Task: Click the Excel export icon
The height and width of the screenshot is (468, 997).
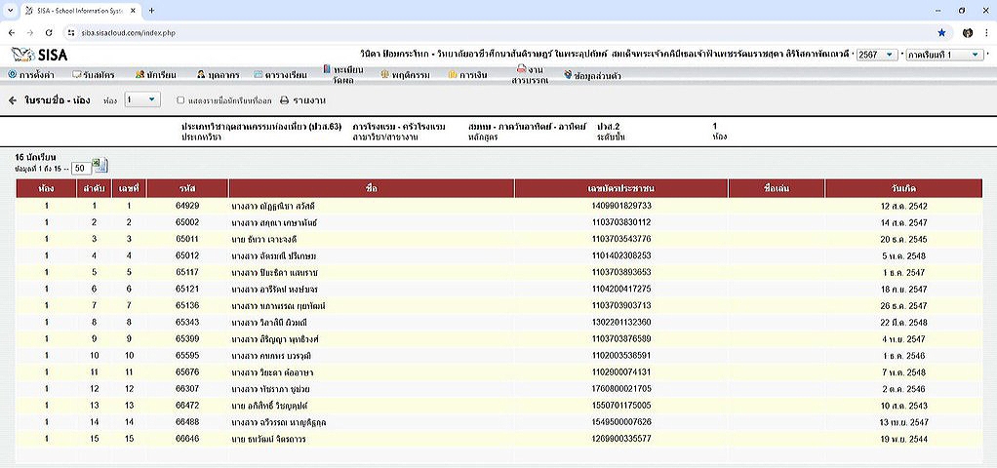Action: (100, 166)
